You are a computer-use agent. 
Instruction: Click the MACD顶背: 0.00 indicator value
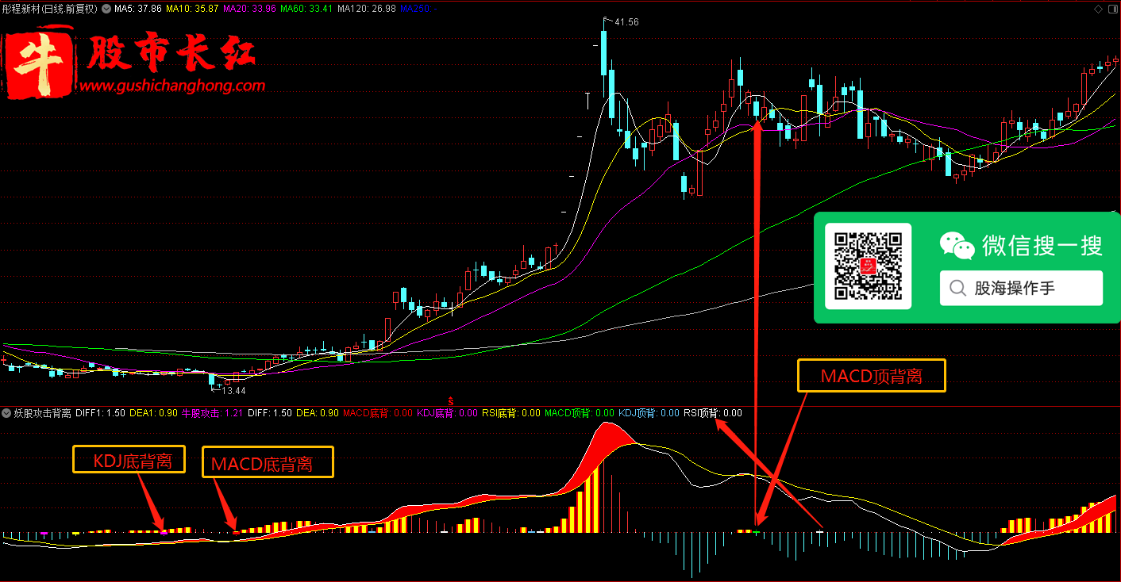tap(580, 413)
